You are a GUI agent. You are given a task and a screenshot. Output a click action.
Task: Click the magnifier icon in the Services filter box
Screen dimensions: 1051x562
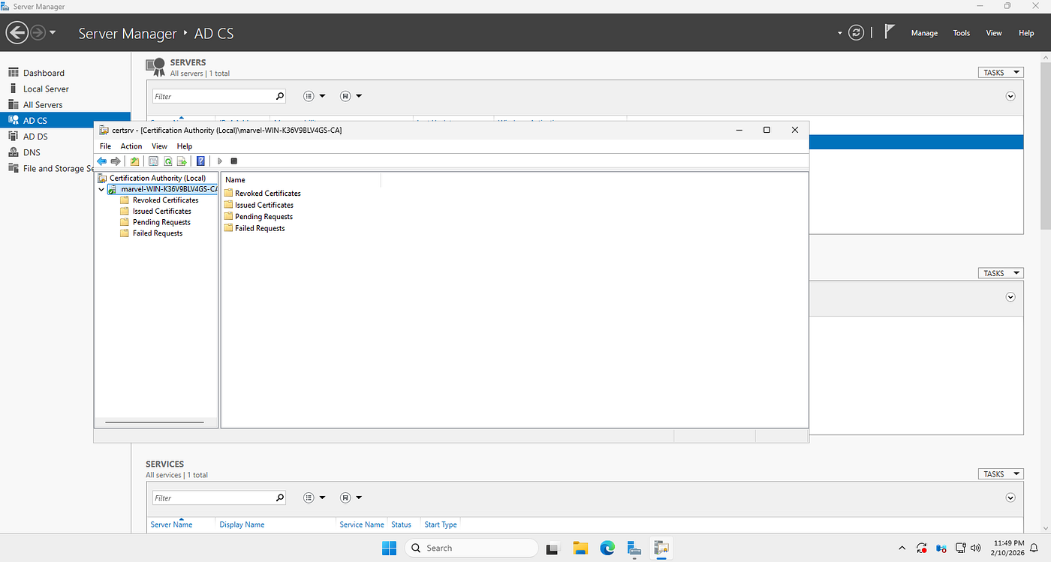pos(280,497)
